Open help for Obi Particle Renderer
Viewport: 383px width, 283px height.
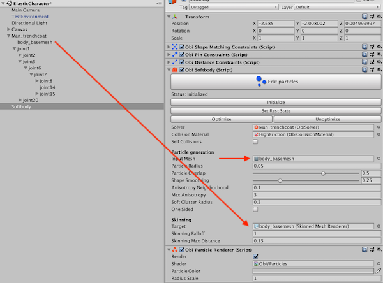coord(364,250)
